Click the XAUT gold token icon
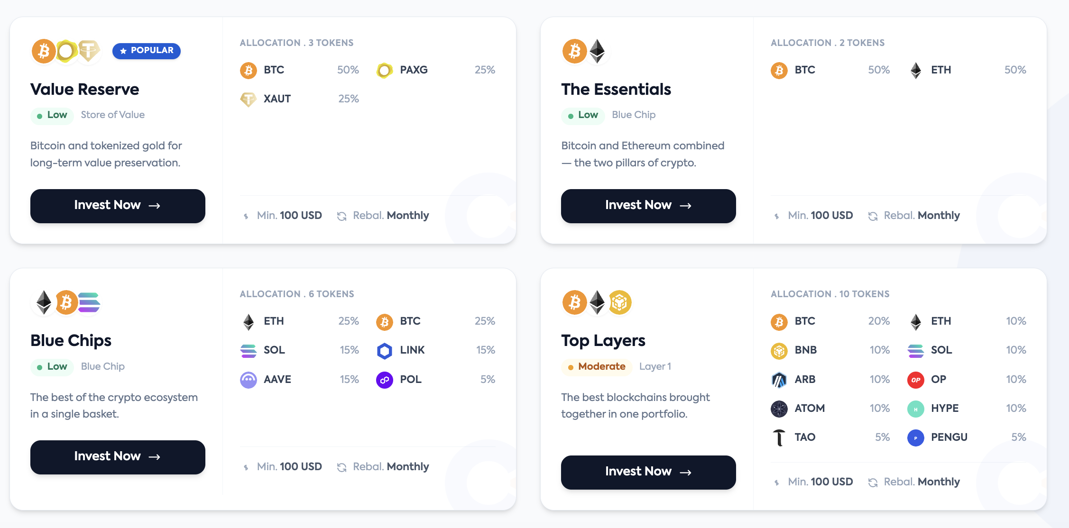This screenshot has height=528, width=1069. [x=248, y=99]
